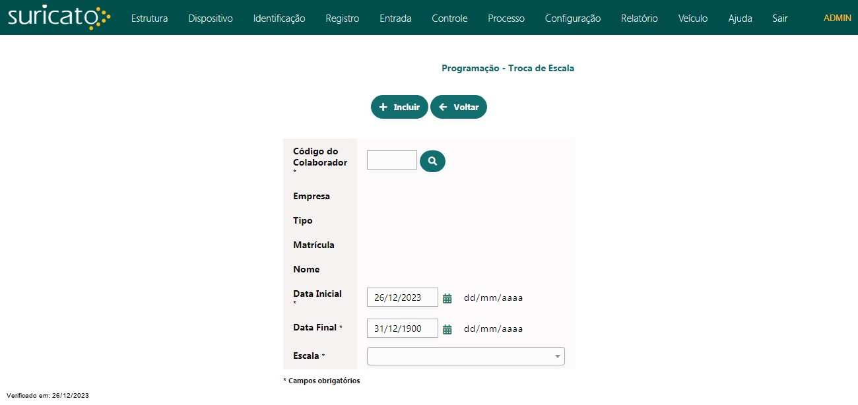Viewport: 858px width, 405px height.
Task: Open the Identificação menu
Action: pos(279,18)
